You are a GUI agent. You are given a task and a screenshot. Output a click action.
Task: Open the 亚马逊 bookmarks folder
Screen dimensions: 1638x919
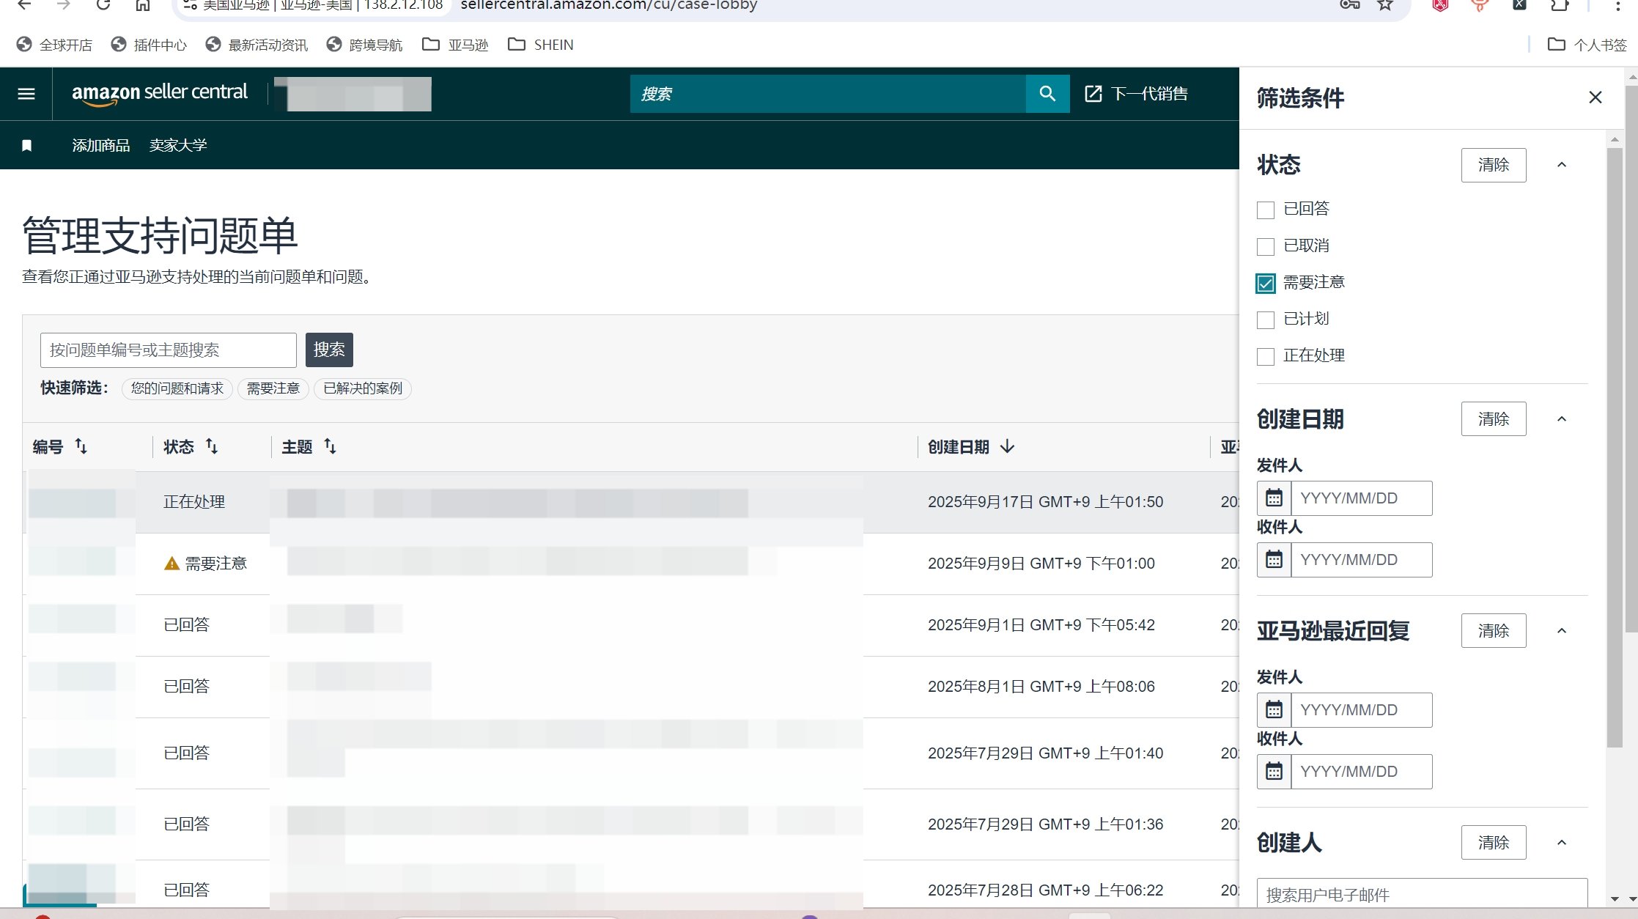tap(455, 45)
